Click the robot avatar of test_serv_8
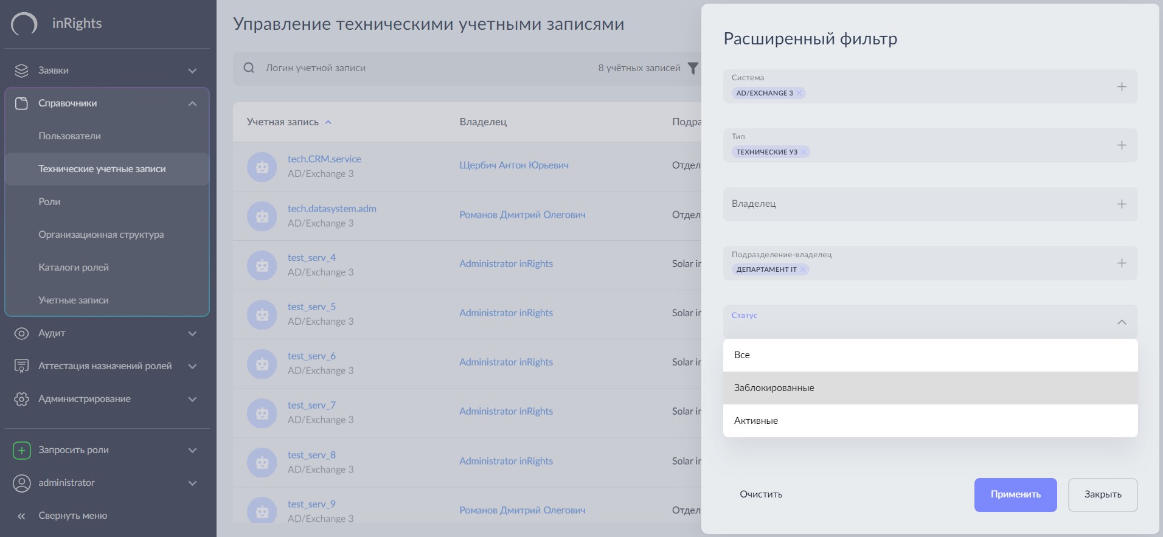 coord(262,462)
